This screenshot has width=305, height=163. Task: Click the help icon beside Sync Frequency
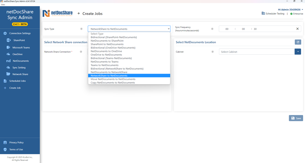click(x=212, y=29)
